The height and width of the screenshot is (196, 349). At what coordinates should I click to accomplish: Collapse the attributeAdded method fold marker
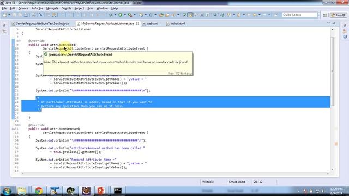pyautogui.click(x=20, y=41)
